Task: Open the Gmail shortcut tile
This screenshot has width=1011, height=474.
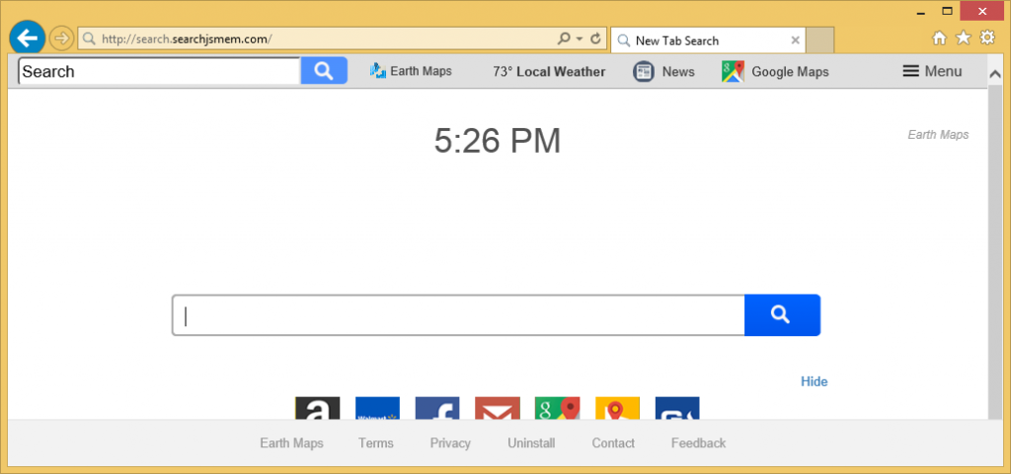Action: coord(498,408)
